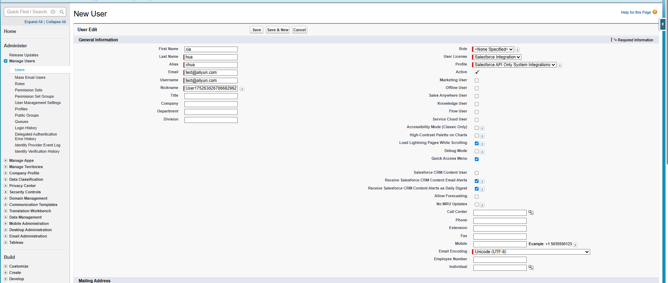
Task: Collapse the right side panel handle
Action: tap(662, 25)
